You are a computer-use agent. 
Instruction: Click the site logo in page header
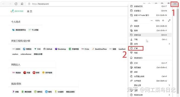tap(17, 11)
